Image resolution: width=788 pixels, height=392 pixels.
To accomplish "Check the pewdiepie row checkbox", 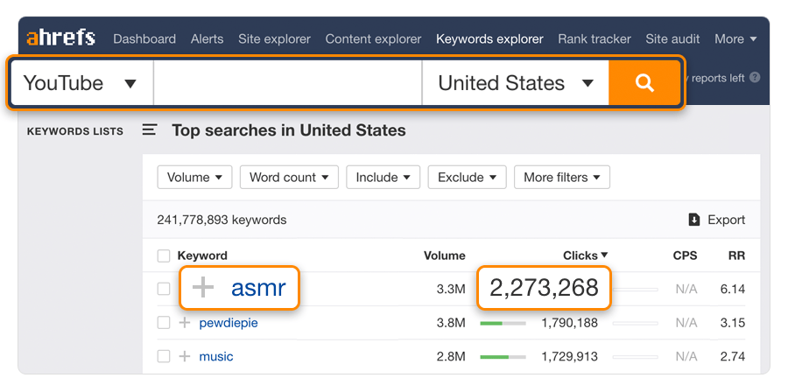I will (164, 323).
